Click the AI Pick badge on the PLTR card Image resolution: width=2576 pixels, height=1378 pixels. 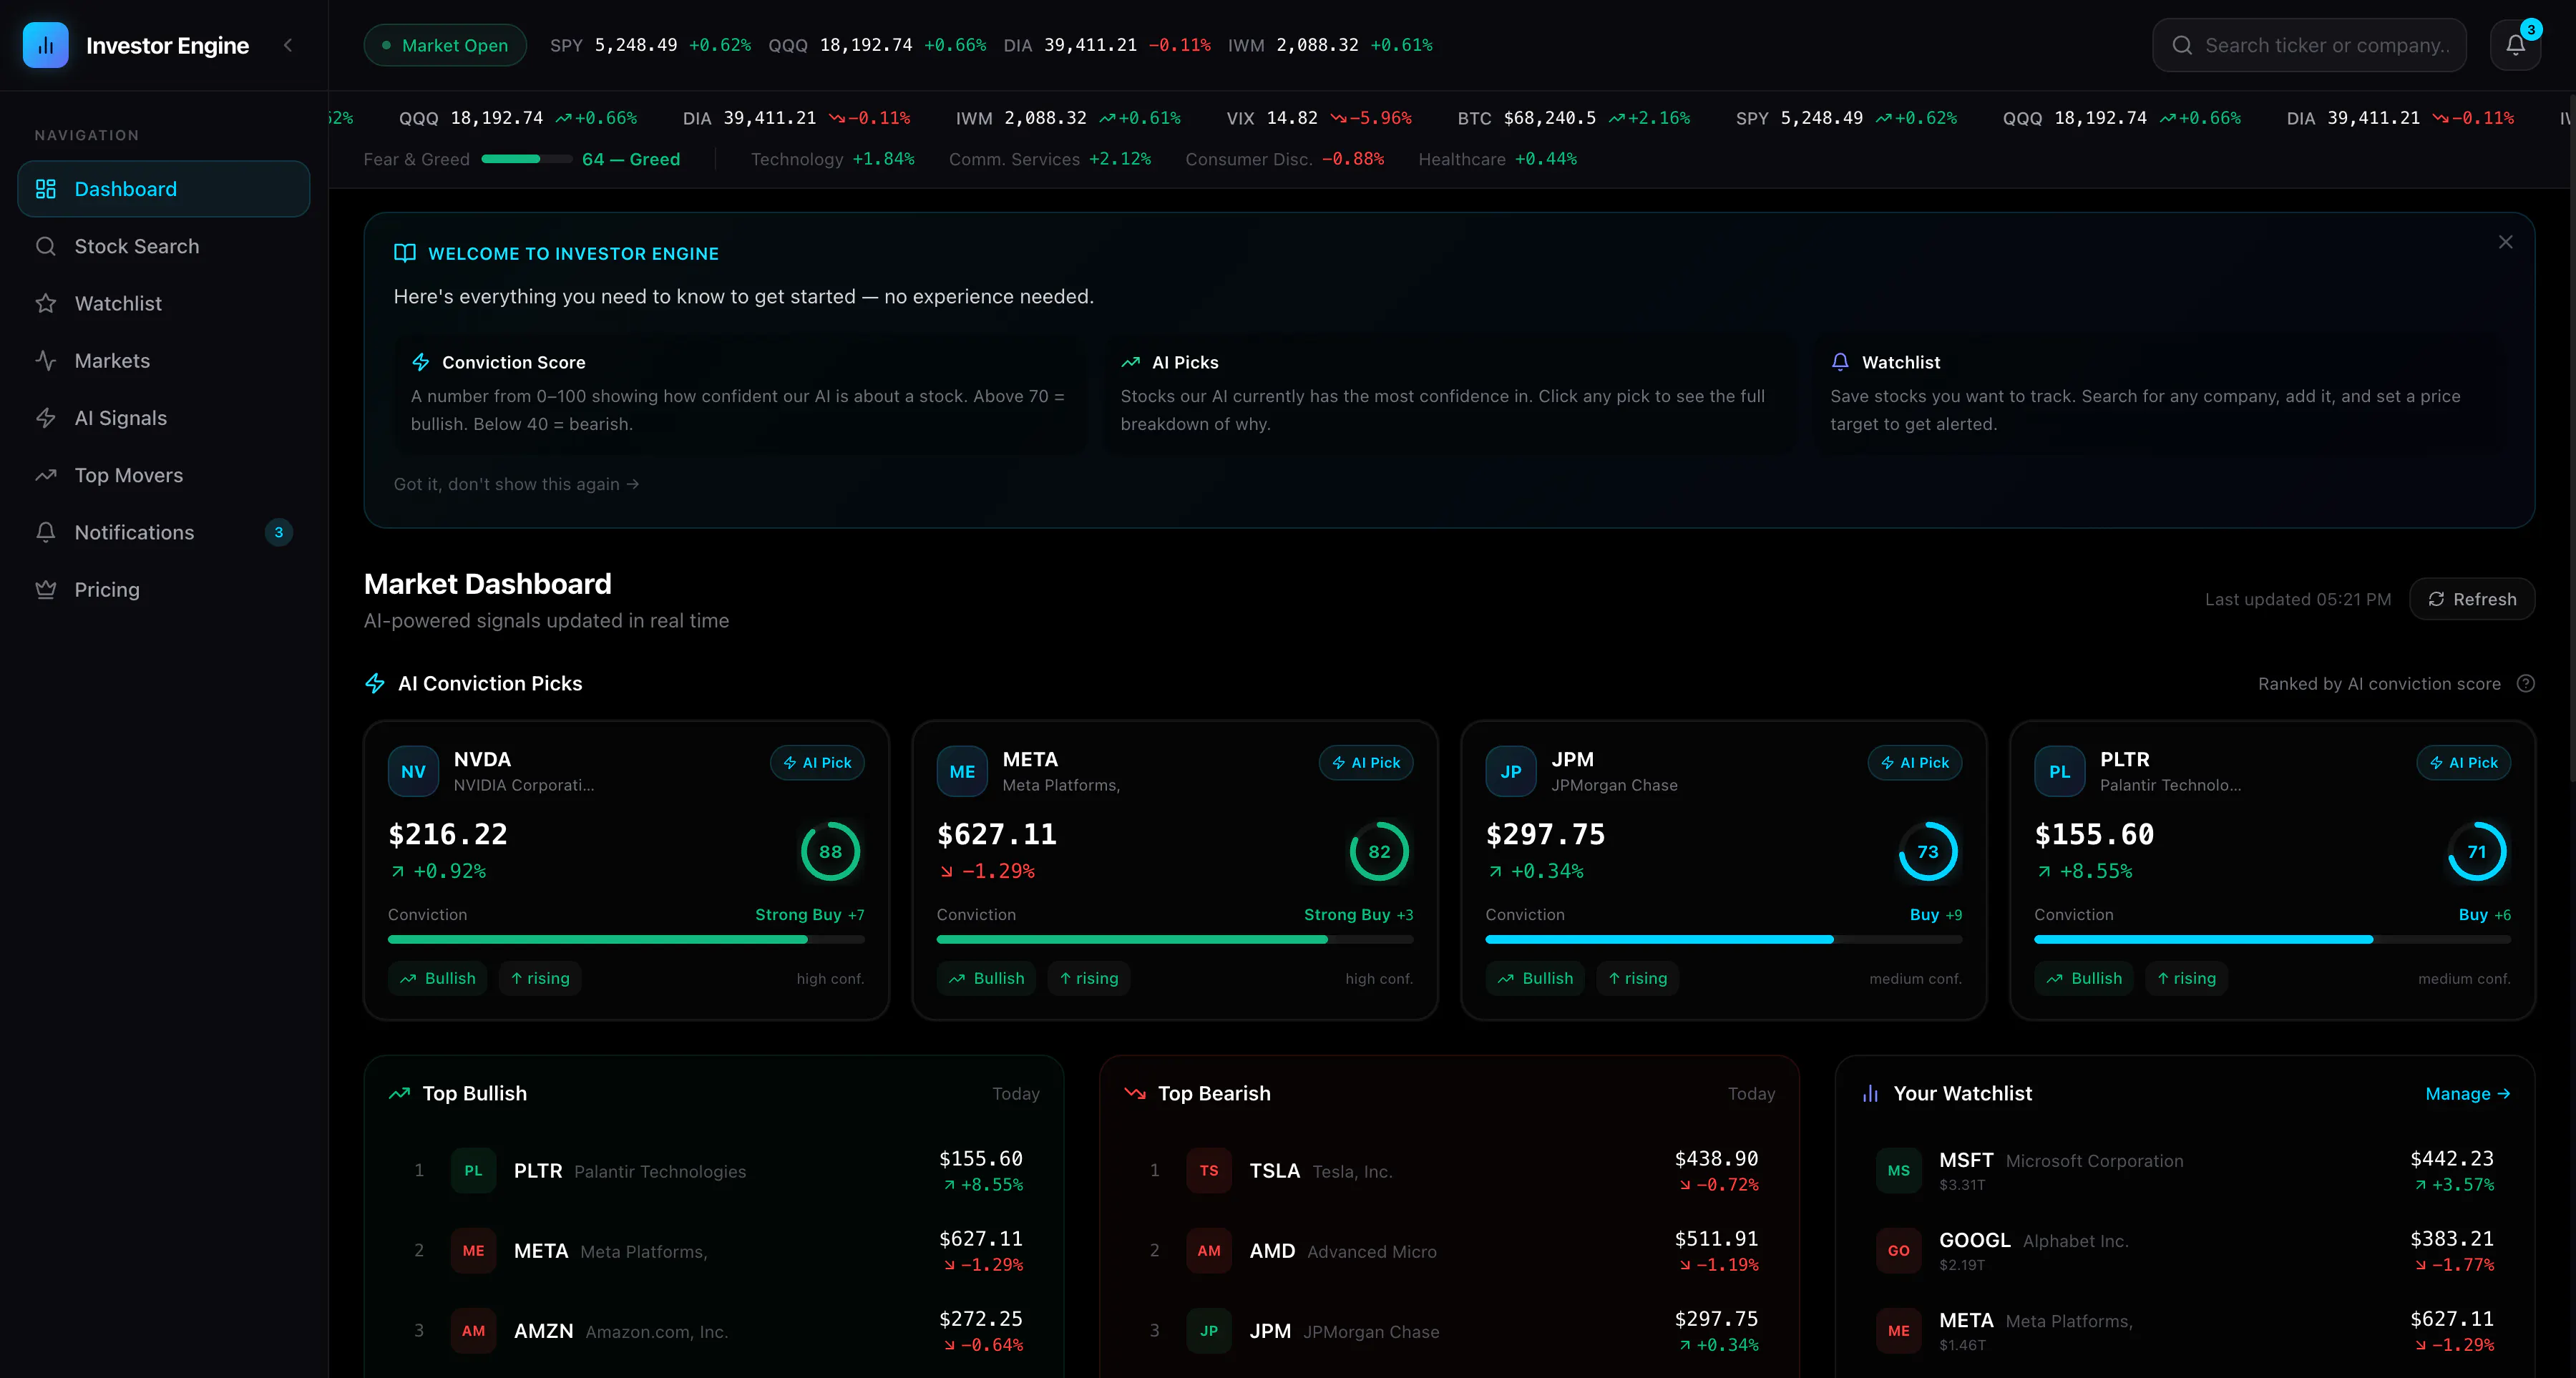(x=2464, y=763)
